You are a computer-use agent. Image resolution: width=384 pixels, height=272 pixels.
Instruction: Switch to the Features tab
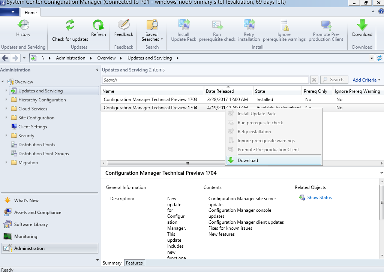point(134,263)
